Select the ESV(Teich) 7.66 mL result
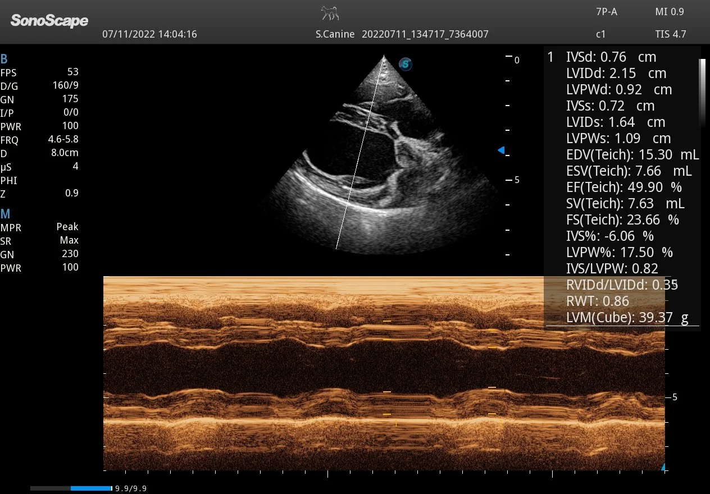This screenshot has height=494, width=710. (629, 171)
